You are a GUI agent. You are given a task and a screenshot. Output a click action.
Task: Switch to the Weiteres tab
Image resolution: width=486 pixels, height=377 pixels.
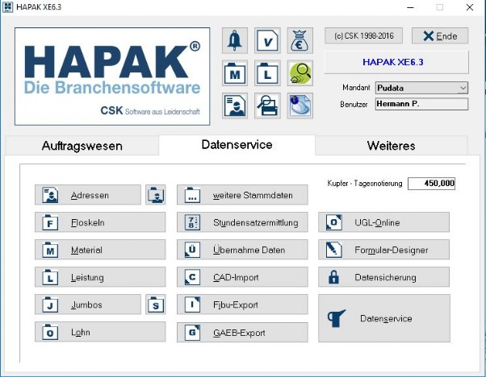point(392,146)
